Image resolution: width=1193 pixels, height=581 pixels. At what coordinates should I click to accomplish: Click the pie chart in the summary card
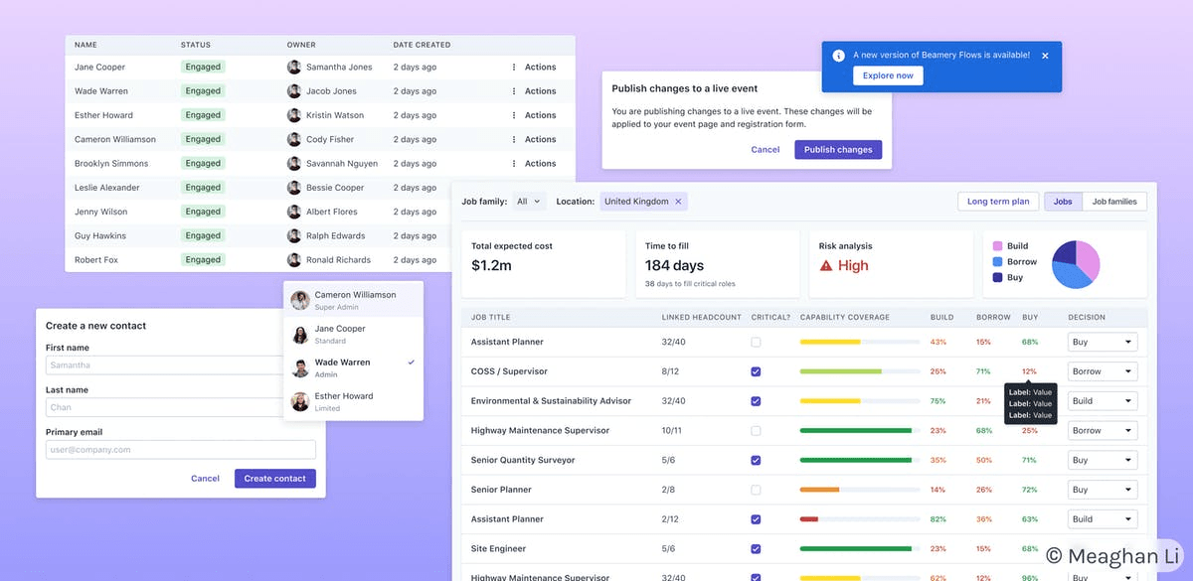pyautogui.click(x=1076, y=263)
